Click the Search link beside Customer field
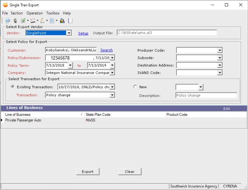This screenshot has width=248, height=190. point(107,50)
